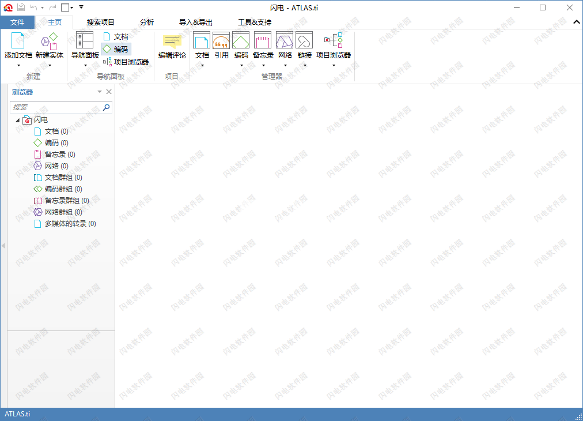Image resolution: width=583 pixels, height=421 pixels.
Task: Expand the 链接 manager dropdown arrow
Action: click(305, 66)
